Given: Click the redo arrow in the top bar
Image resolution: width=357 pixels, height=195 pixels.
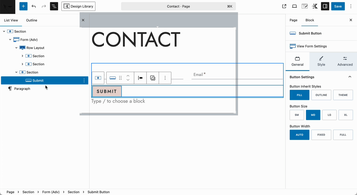Looking at the screenshot, I should pyautogui.click(x=44, y=6).
